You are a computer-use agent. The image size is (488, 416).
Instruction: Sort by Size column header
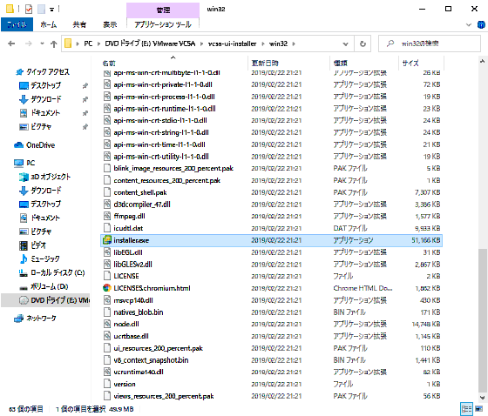410,64
